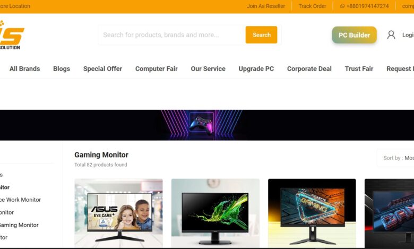Click the Search button

coord(261,35)
